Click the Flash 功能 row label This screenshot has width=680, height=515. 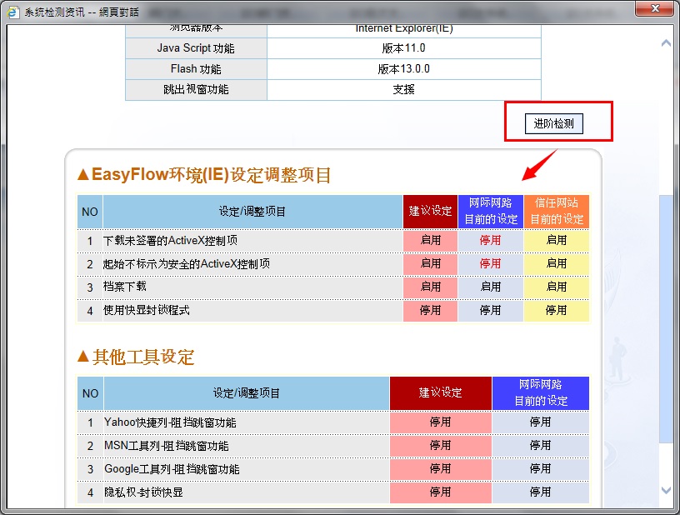196,69
